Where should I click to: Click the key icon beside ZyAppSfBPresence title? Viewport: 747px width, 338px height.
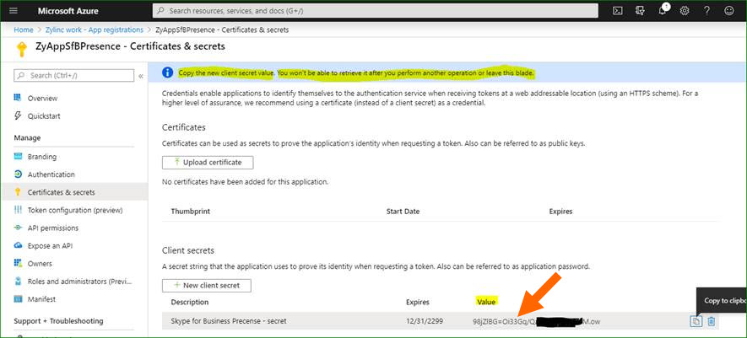coord(21,50)
